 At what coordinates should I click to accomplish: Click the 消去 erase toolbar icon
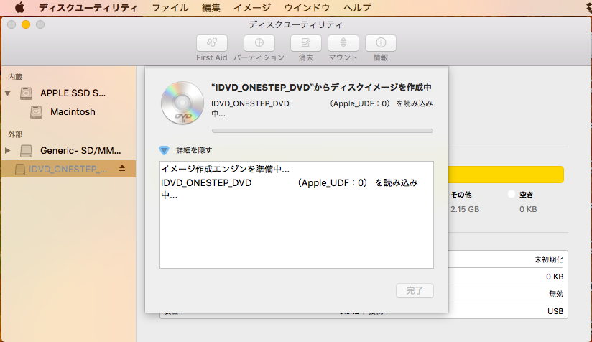(x=306, y=42)
